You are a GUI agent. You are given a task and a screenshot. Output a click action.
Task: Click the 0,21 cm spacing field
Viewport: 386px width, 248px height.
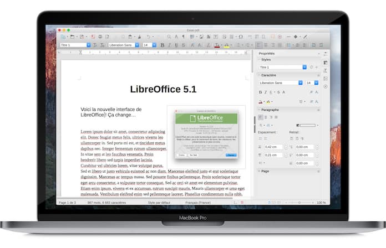273,155
